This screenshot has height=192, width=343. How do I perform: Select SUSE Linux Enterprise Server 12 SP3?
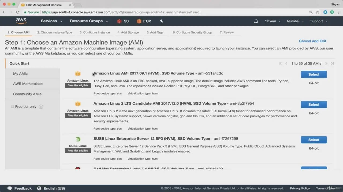[314, 140]
